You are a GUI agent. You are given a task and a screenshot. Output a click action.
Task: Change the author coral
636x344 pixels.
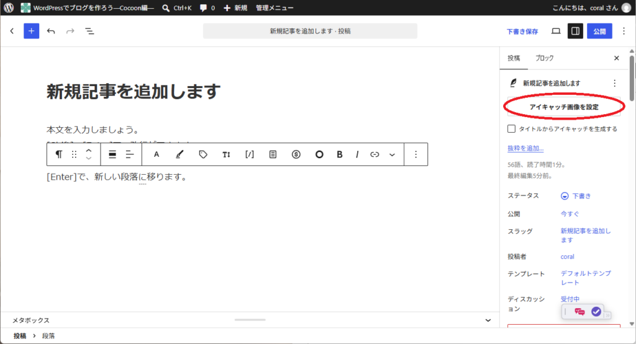coord(567,257)
